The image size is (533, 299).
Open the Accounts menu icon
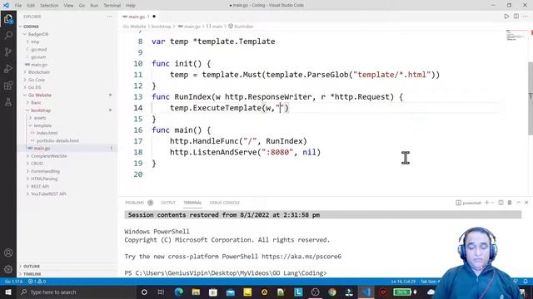8,252
